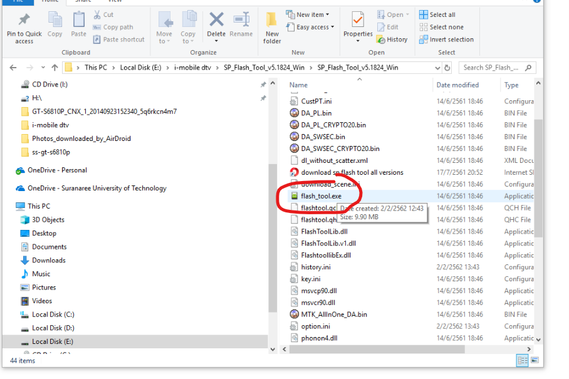
Task: Click This PC in the address breadcrumb
Action: point(96,68)
